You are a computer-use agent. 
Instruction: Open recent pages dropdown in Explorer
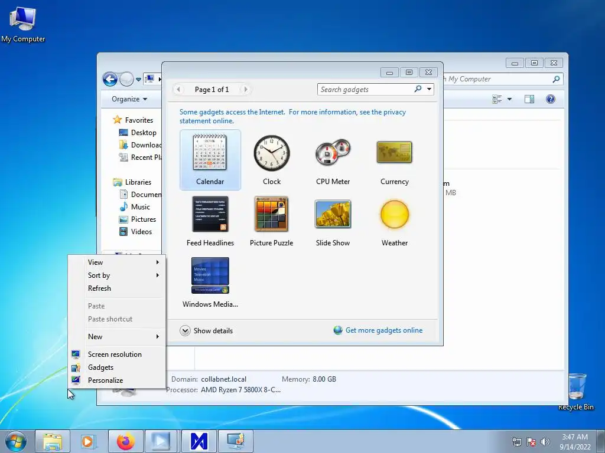click(138, 80)
